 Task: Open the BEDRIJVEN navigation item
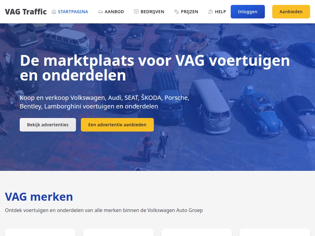(x=152, y=12)
